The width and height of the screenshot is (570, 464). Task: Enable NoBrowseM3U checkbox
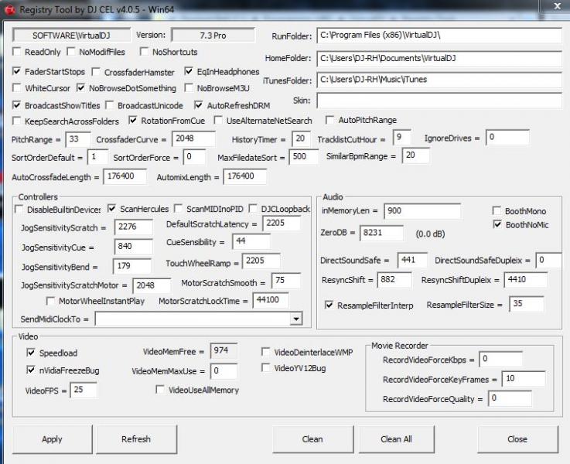189,87
